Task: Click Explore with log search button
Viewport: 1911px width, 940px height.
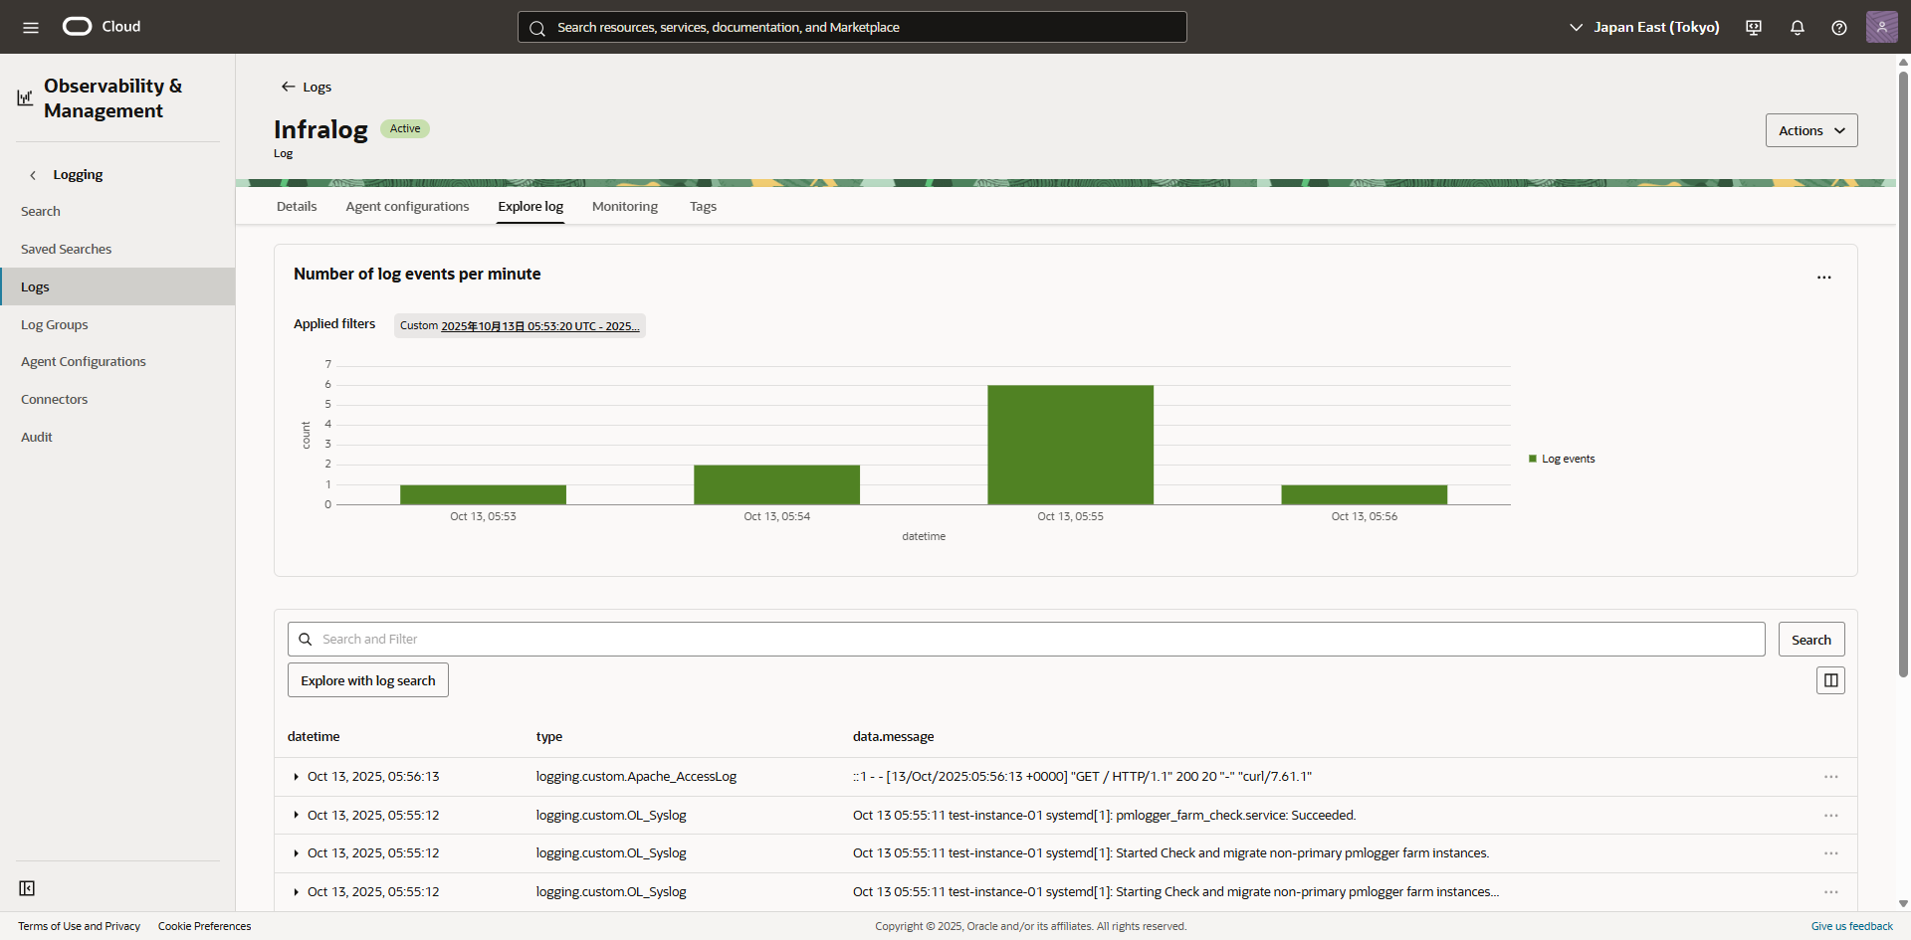Action: pos(368,680)
